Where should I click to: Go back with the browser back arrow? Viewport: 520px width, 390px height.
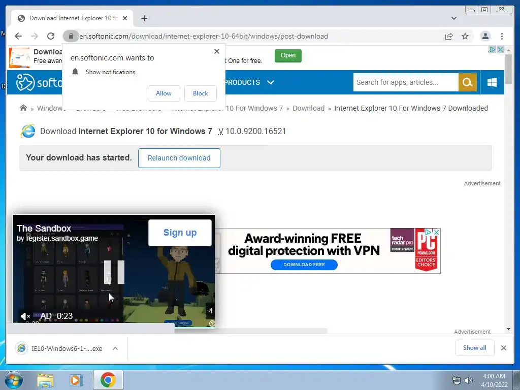click(x=18, y=36)
